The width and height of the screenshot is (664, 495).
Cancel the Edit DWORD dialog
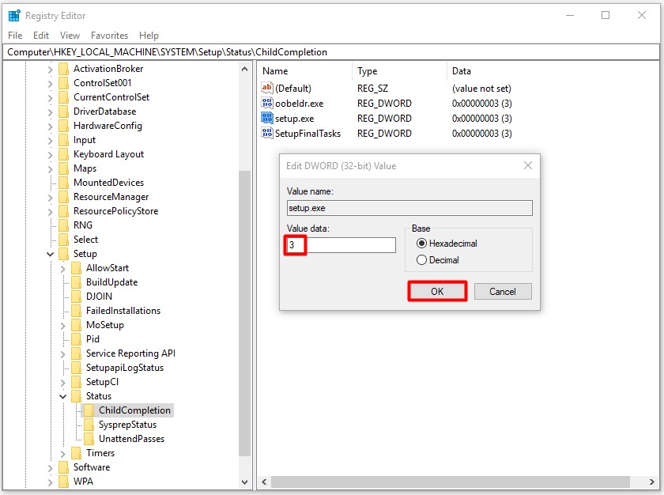click(x=503, y=291)
